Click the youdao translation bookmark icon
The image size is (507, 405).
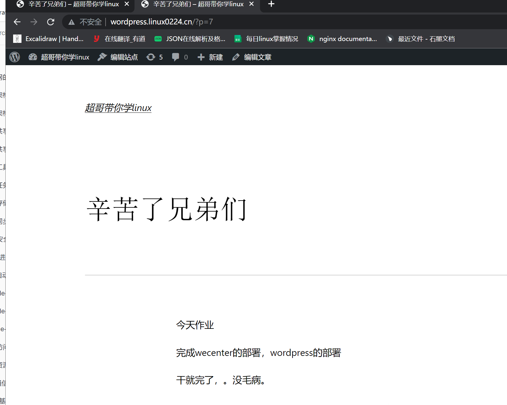(x=96, y=39)
